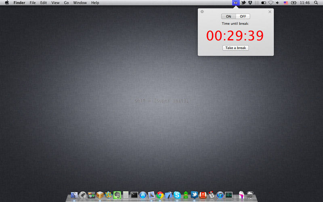Image resolution: width=323 pixels, height=202 pixels.
Task: Open the File menu
Action: click(x=33, y=3)
